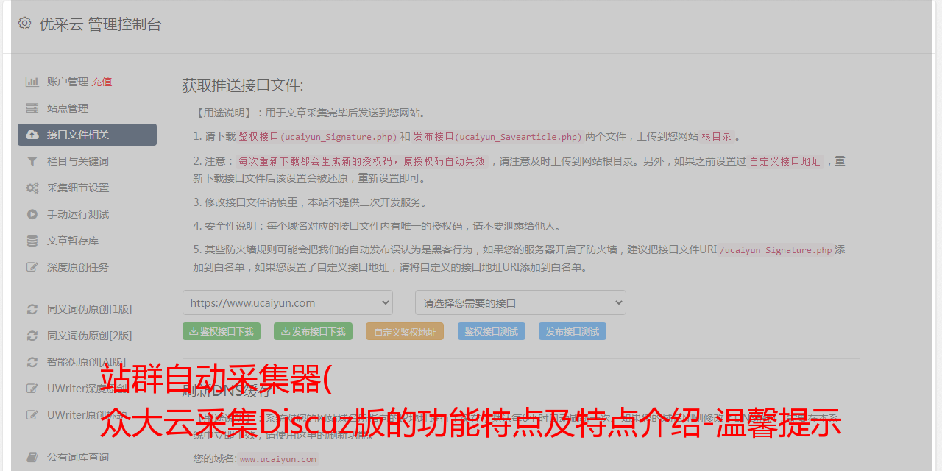
Task: Click the bar chart icon for 账户管理
Action: coord(32,82)
